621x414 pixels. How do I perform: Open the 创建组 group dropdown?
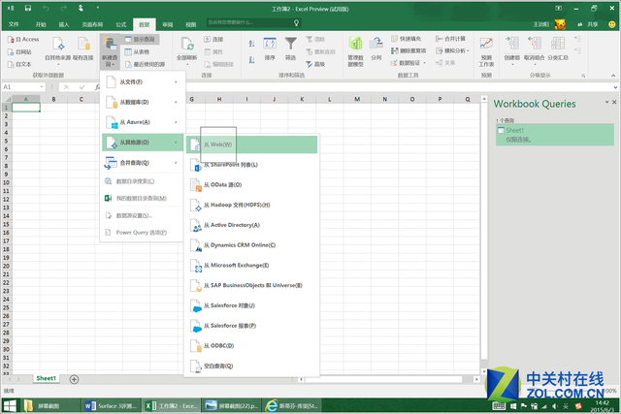tap(512, 51)
